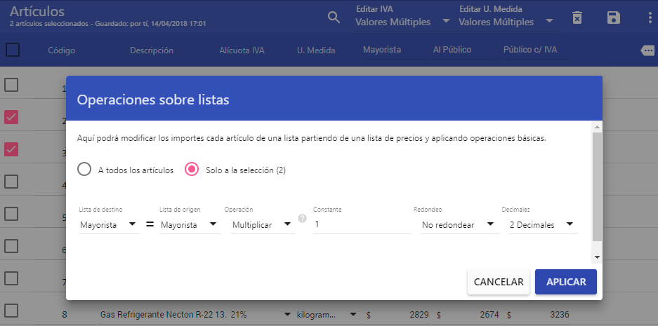Click dialog scrollbar down arrow

tap(597, 257)
